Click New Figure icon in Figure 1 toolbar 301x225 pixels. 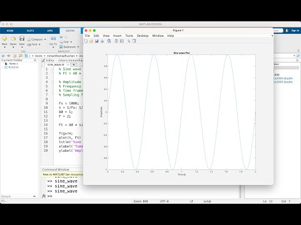(86, 41)
